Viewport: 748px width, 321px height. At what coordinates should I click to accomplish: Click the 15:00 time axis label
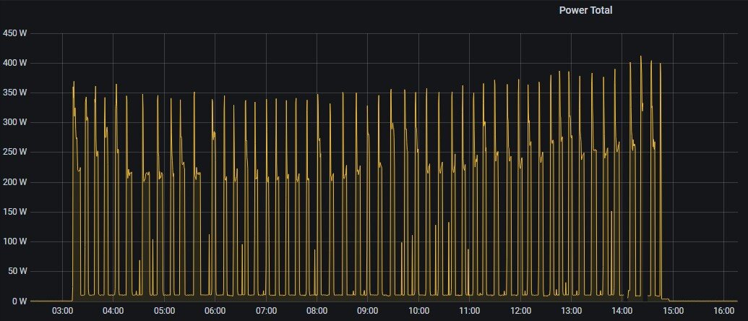coord(673,311)
